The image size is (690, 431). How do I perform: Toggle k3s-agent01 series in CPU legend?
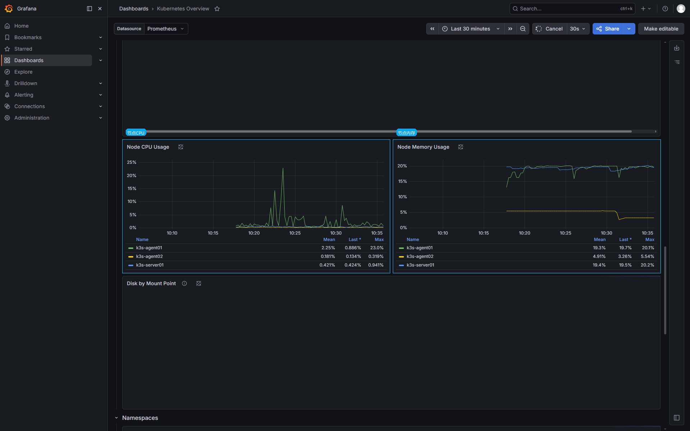click(149, 248)
